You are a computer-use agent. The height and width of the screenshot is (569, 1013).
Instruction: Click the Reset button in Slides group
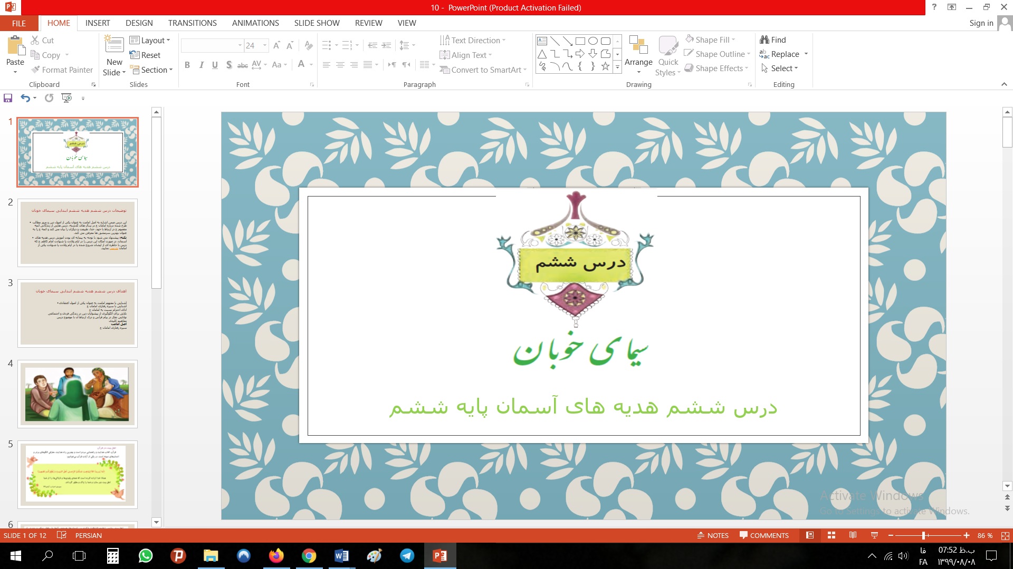(x=145, y=55)
